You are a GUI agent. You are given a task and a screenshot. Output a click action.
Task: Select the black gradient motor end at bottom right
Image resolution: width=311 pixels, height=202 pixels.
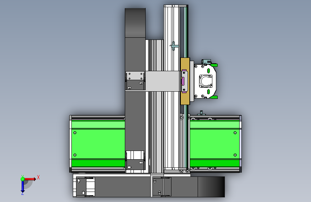(211, 187)
